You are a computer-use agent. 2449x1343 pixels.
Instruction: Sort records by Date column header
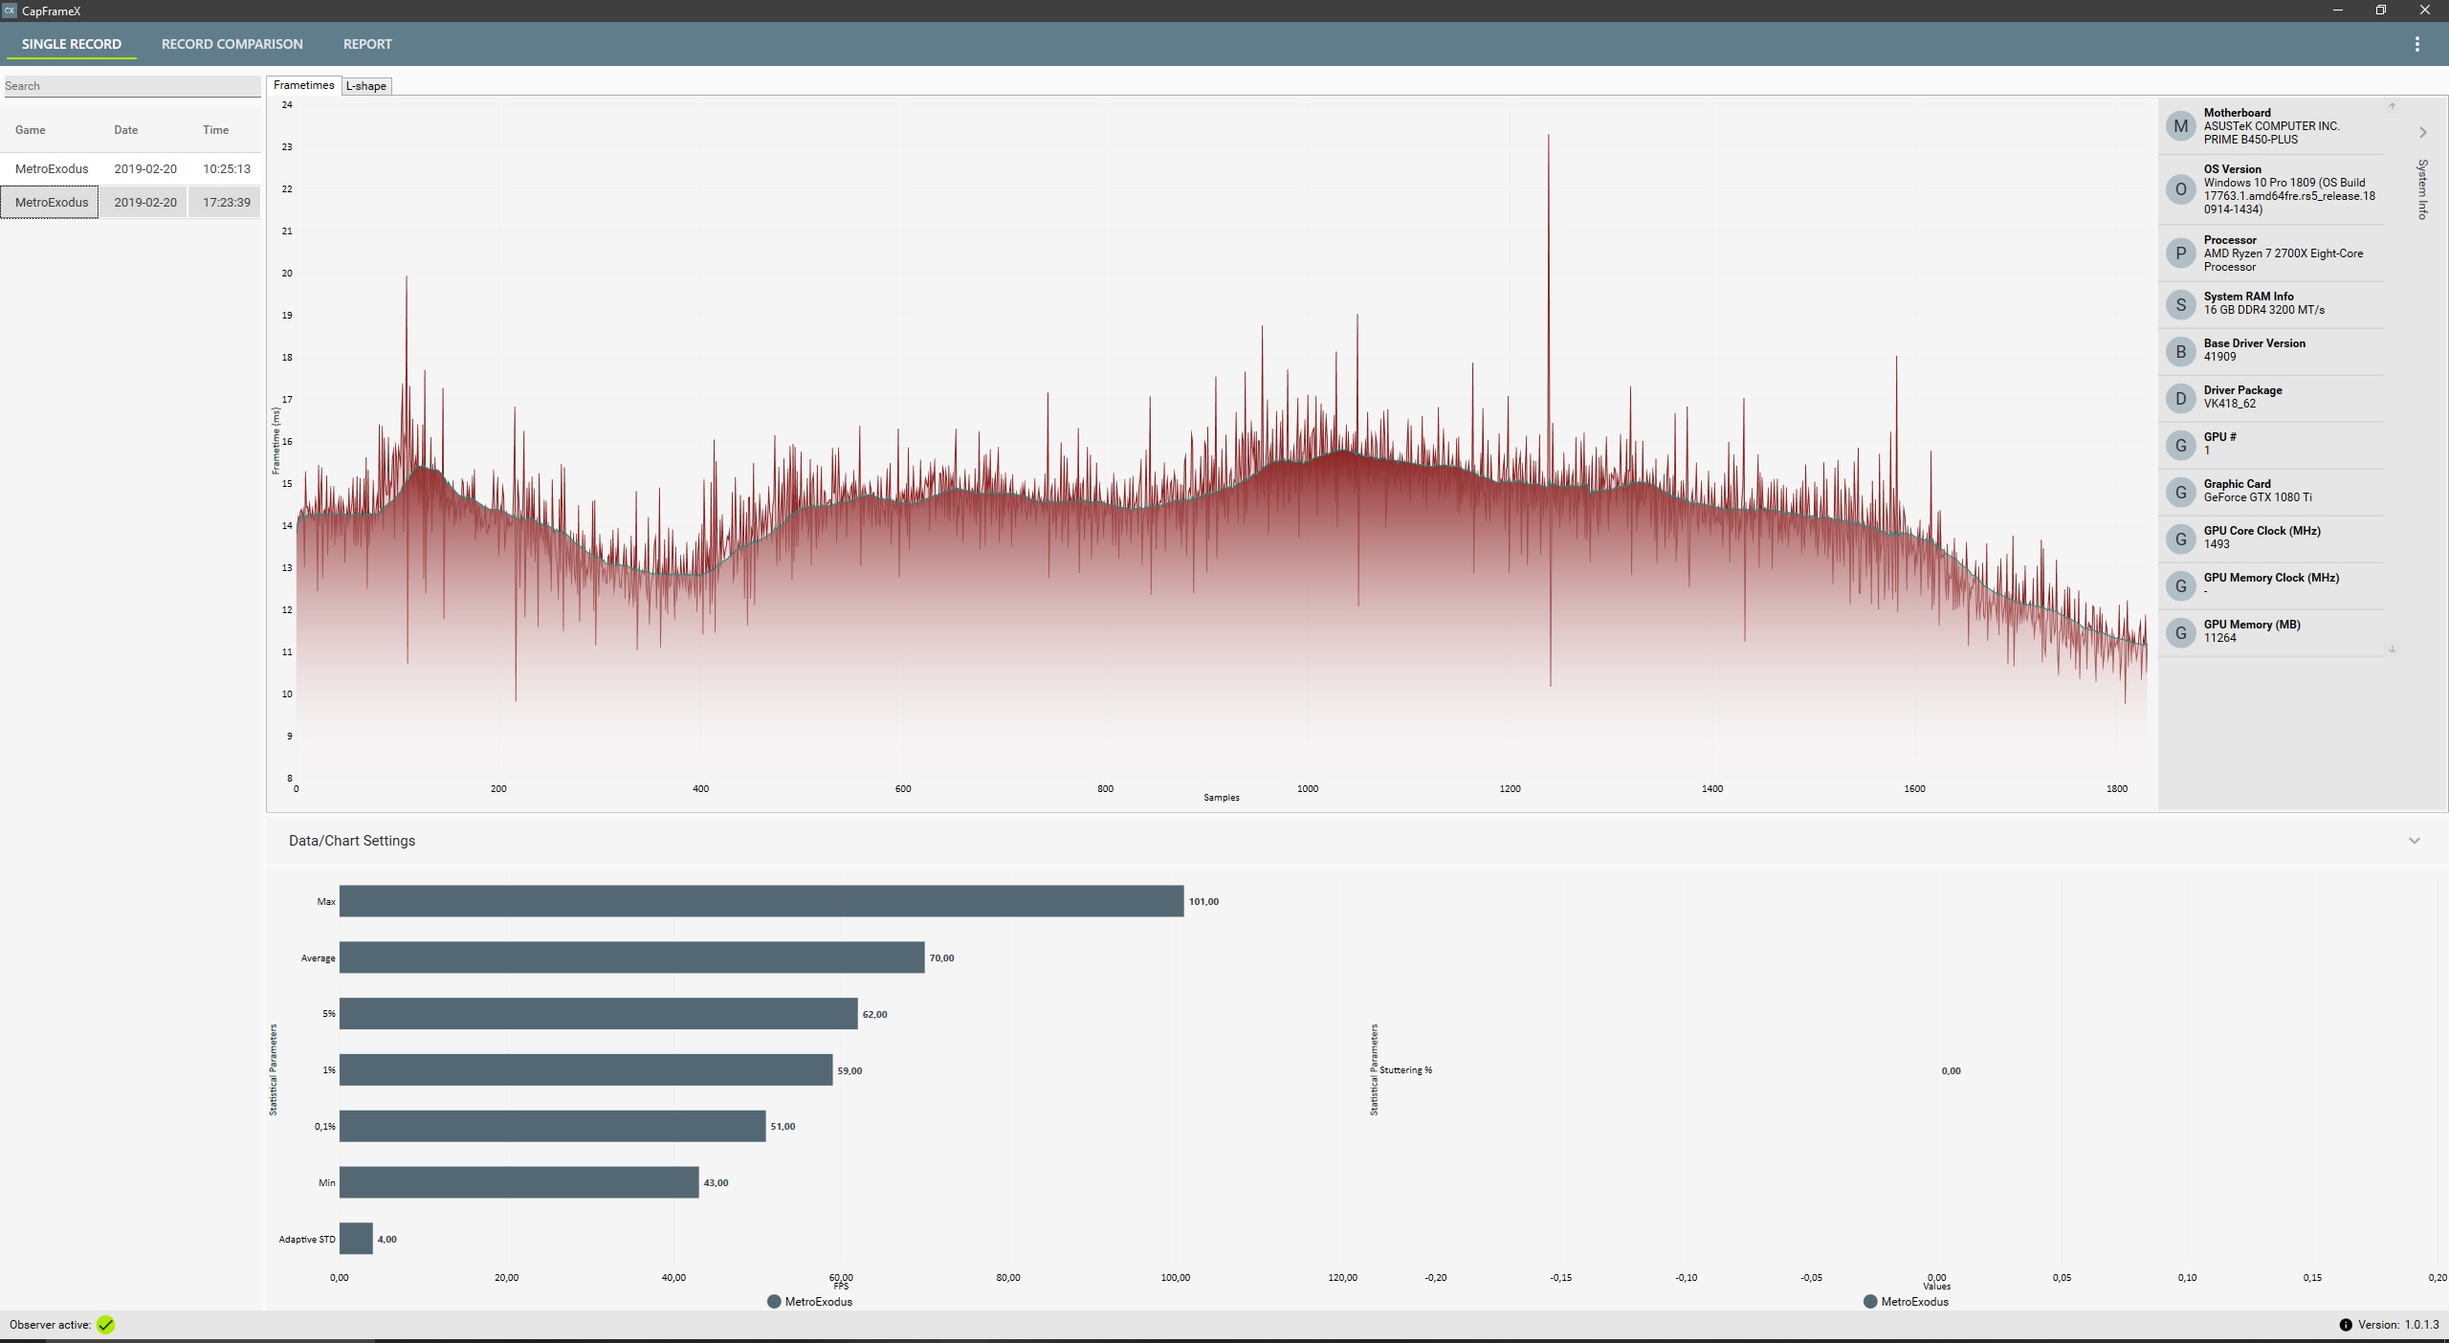click(x=126, y=130)
